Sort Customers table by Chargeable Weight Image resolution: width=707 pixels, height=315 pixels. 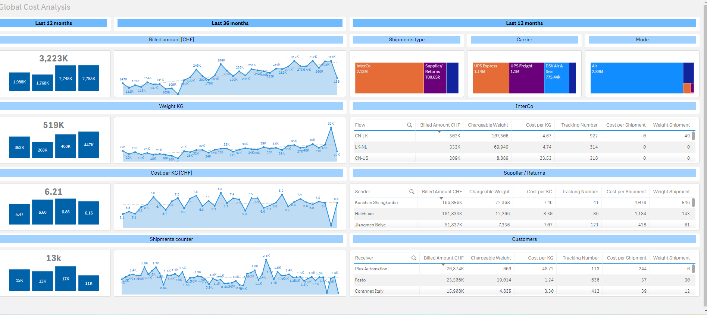pyautogui.click(x=491, y=258)
